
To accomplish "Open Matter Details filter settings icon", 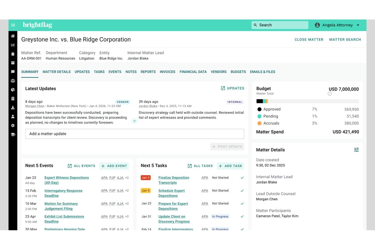I will (x=356, y=150).
